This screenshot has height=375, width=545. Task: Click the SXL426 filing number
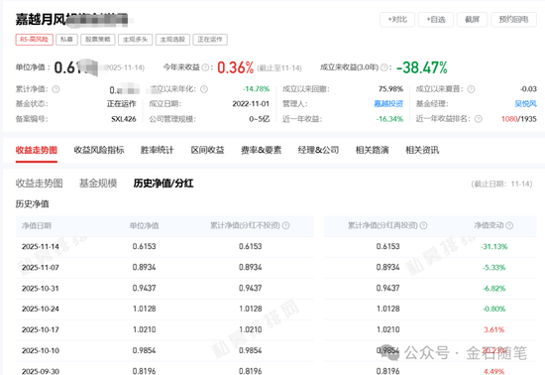pos(124,119)
